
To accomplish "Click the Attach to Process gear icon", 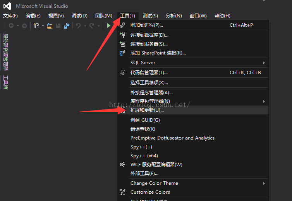I will (x=122, y=25).
